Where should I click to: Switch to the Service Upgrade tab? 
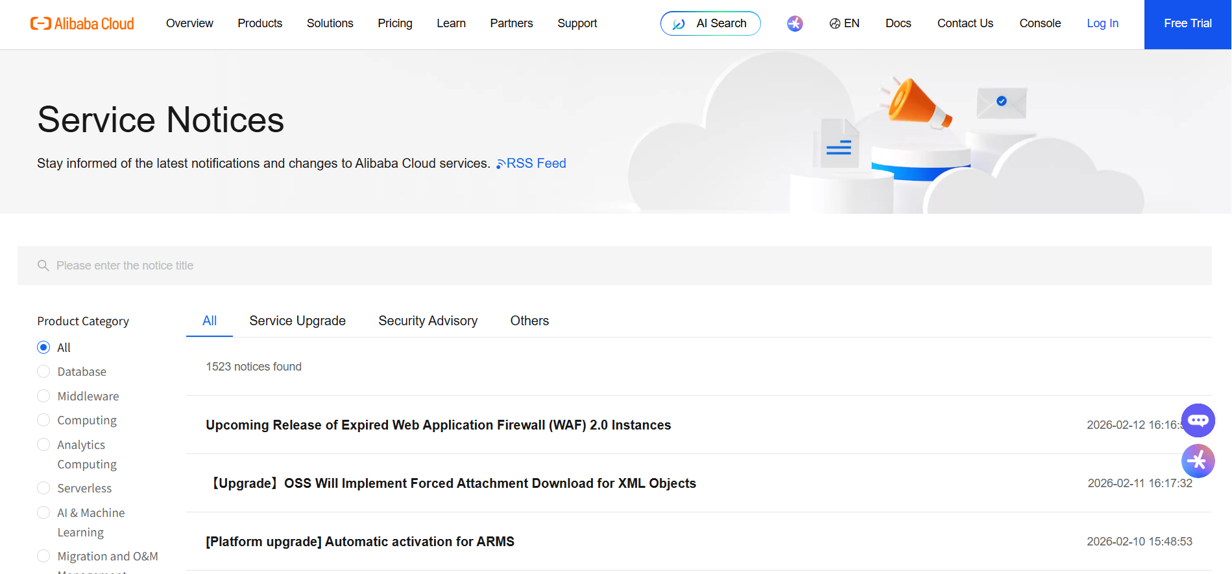click(297, 321)
